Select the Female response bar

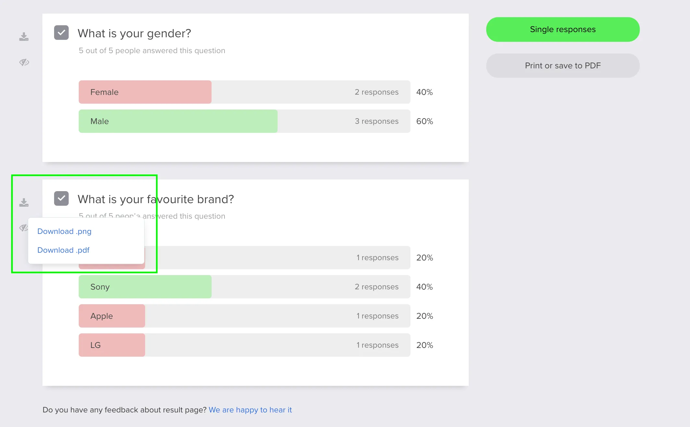coord(145,92)
